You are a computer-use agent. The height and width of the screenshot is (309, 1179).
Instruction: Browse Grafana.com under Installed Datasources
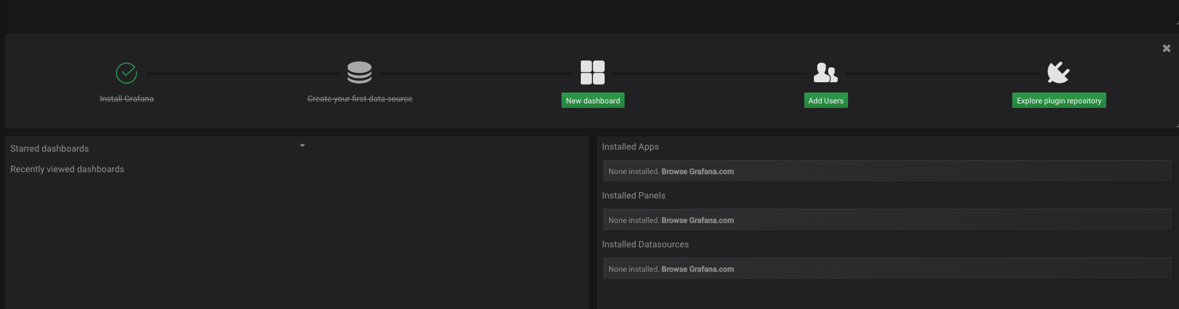[x=697, y=269]
